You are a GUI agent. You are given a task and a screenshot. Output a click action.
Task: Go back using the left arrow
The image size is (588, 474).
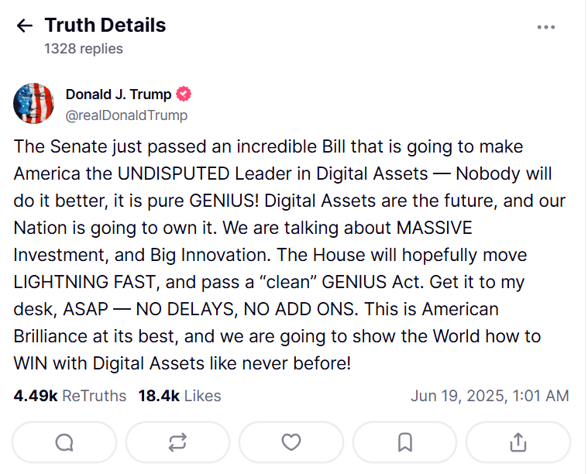pyautogui.click(x=25, y=26)
